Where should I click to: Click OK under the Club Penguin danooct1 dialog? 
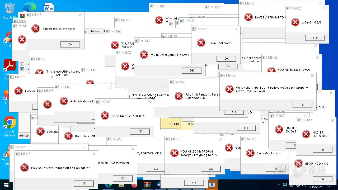[x=234, y=112]
